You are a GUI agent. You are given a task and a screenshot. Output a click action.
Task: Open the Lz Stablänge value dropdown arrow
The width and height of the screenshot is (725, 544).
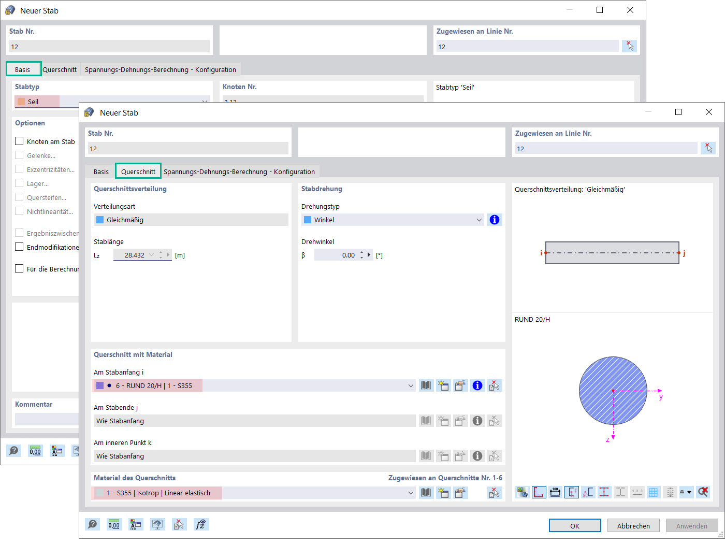(x=151, y=255)
